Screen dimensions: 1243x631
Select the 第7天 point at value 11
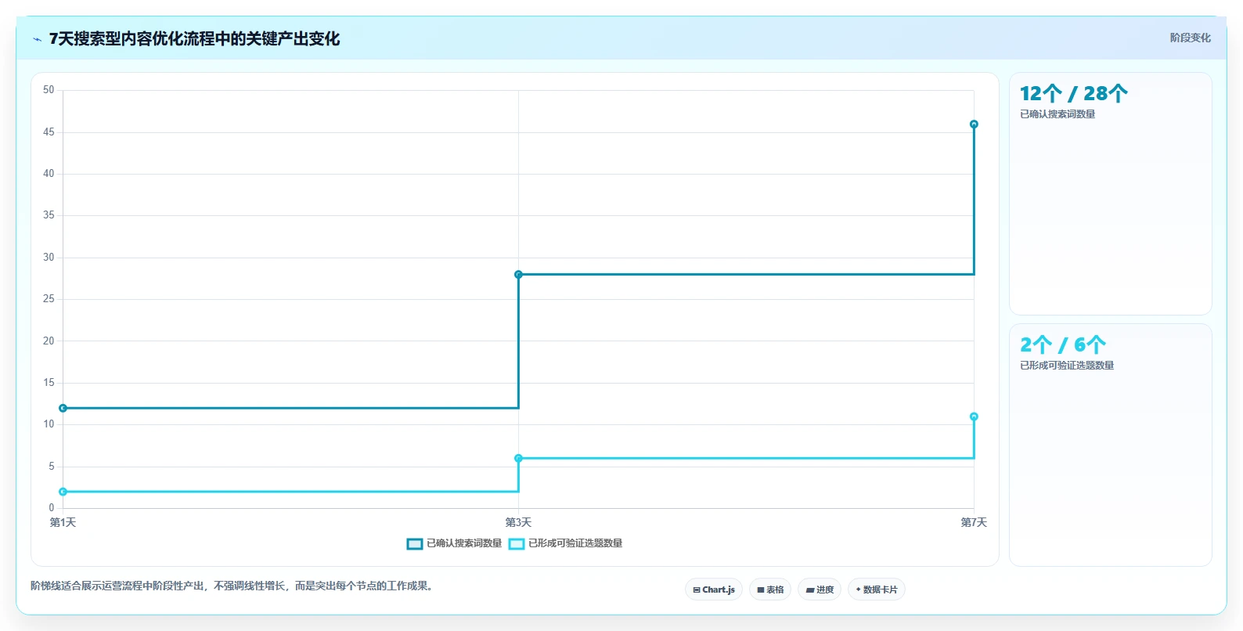(974, 416)
